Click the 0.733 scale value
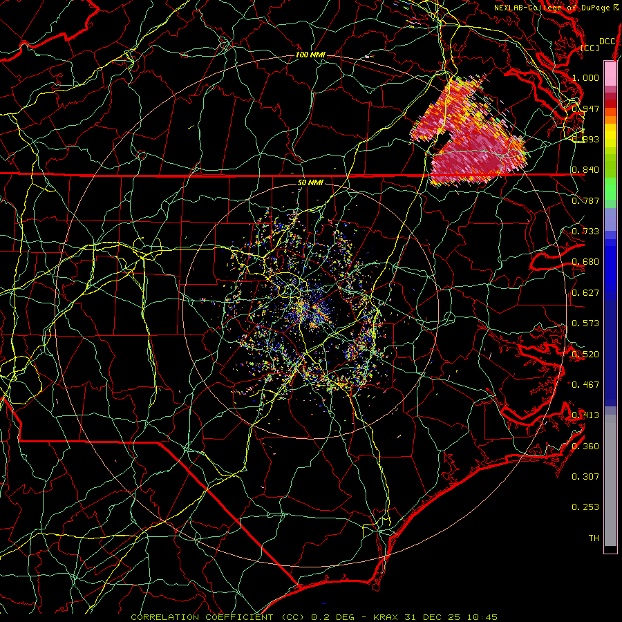 tap(585, 232)
